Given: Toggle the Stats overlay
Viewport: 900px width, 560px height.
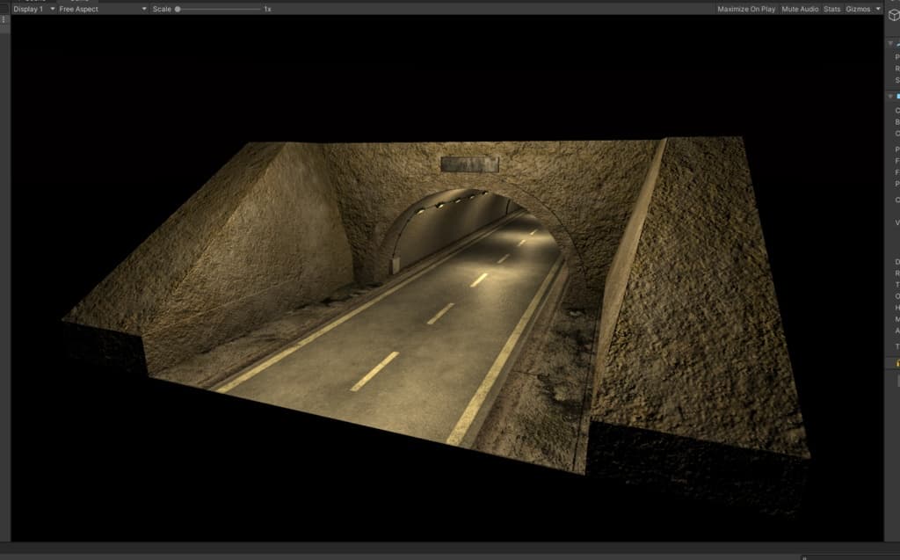Looking at the screenshot, I should [x=831, y=9].
